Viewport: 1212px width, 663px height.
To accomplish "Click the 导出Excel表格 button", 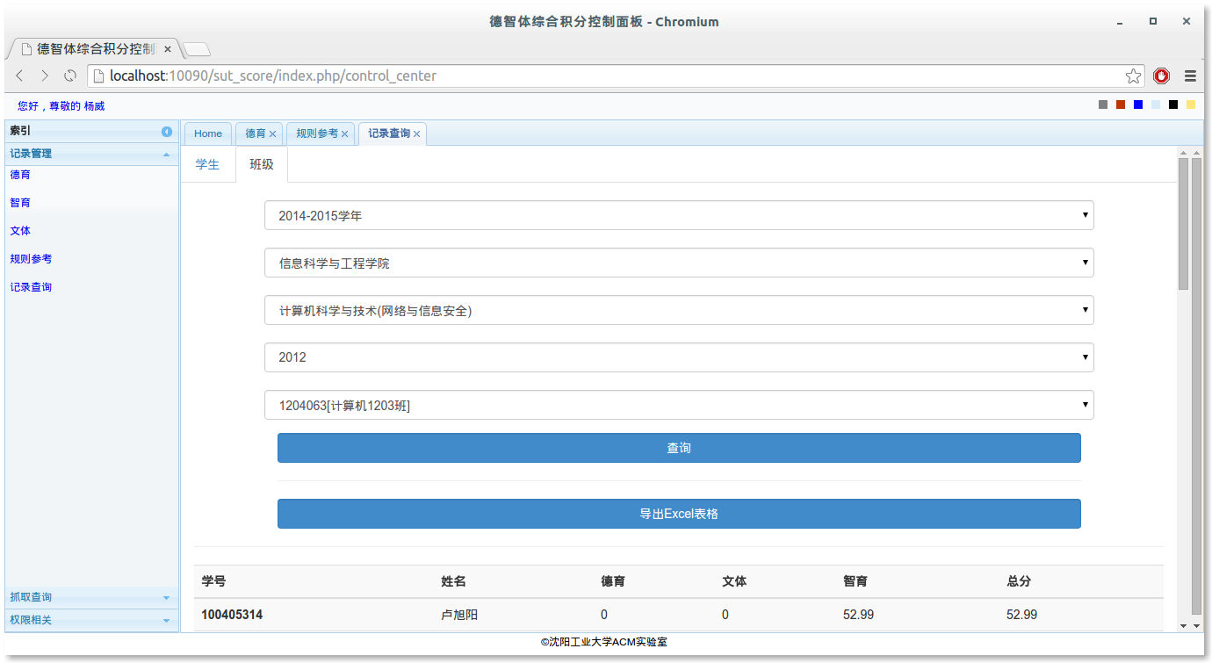I will tap(679, 514).
